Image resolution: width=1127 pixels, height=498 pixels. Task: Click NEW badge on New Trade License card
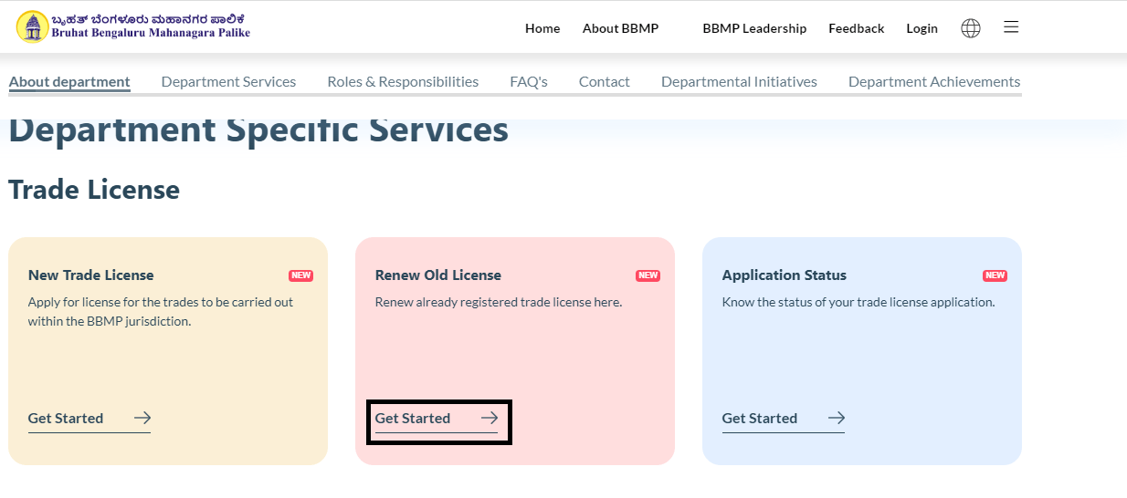(x=300, y=275)
